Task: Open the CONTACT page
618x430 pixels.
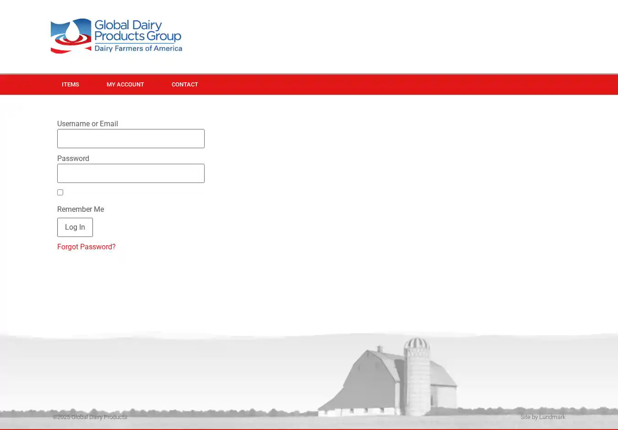Action: coord(184,85)
